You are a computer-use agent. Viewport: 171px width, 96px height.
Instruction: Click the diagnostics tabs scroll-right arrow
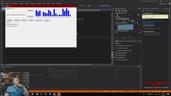point(141,41)
